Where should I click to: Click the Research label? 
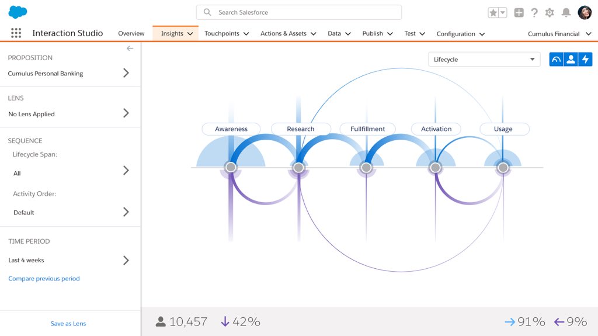tap(301, 129)
